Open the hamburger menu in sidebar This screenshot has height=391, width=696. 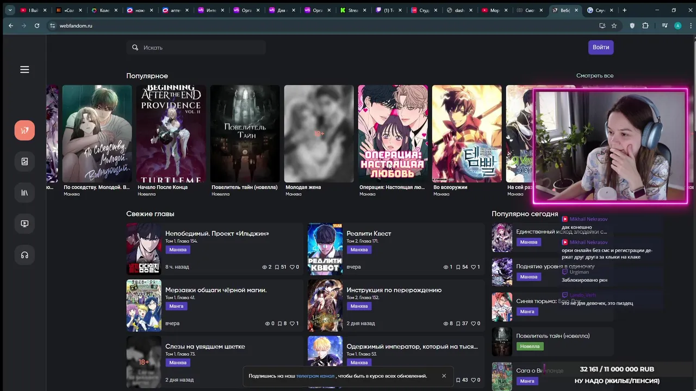(24, 70)
